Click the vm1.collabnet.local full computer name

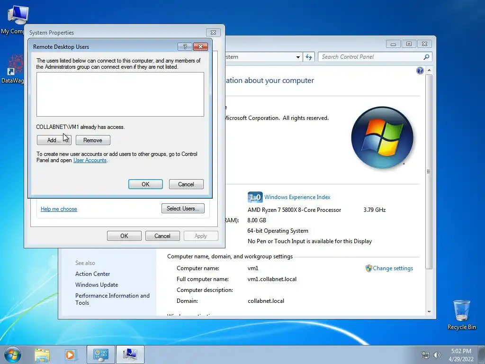pyautogui.click(x=272, y=279)
